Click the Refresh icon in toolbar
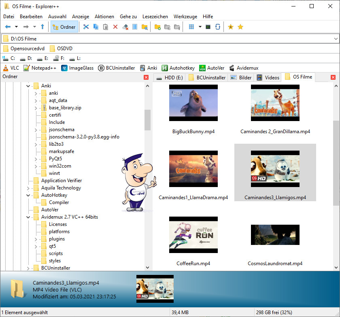Screen dimensions: 340x317 pyautogui.click(x=218, y=27)
